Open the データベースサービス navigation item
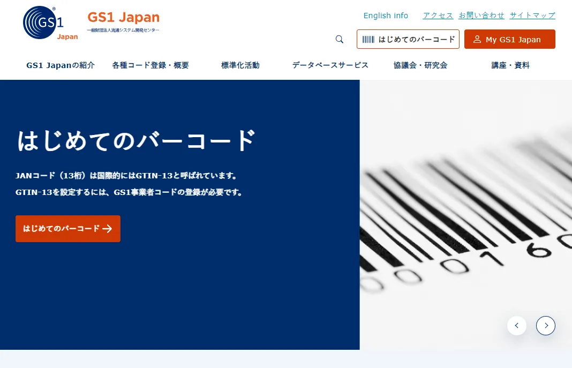The image size is (572, 368). (330, 65)
